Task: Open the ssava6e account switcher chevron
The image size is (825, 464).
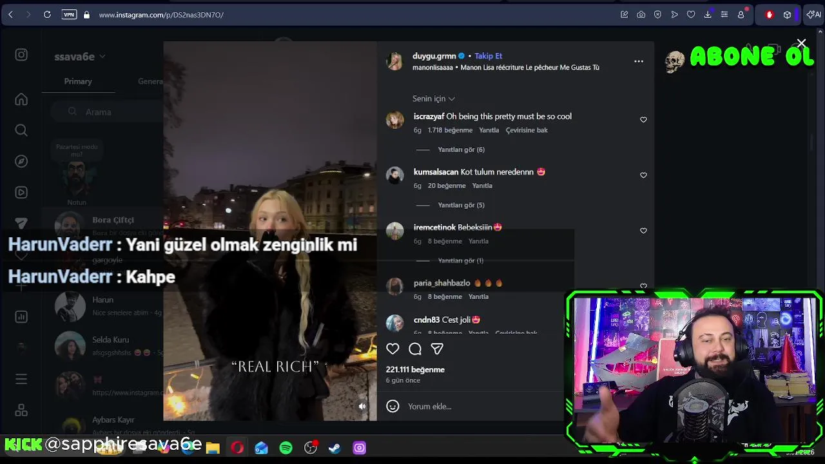Action: pos(102,57)
